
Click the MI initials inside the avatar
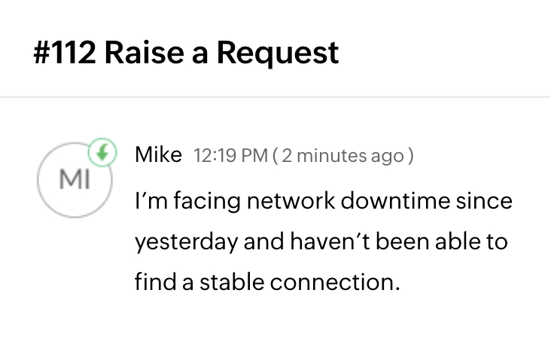click(74, 181)
